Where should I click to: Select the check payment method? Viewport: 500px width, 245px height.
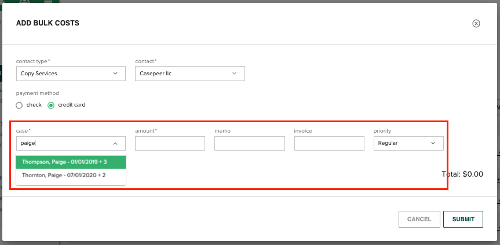(19, 105)
